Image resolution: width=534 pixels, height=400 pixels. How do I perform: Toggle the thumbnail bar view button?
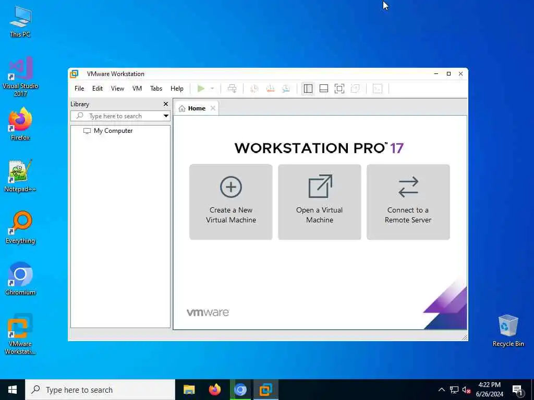click(323, 89)
